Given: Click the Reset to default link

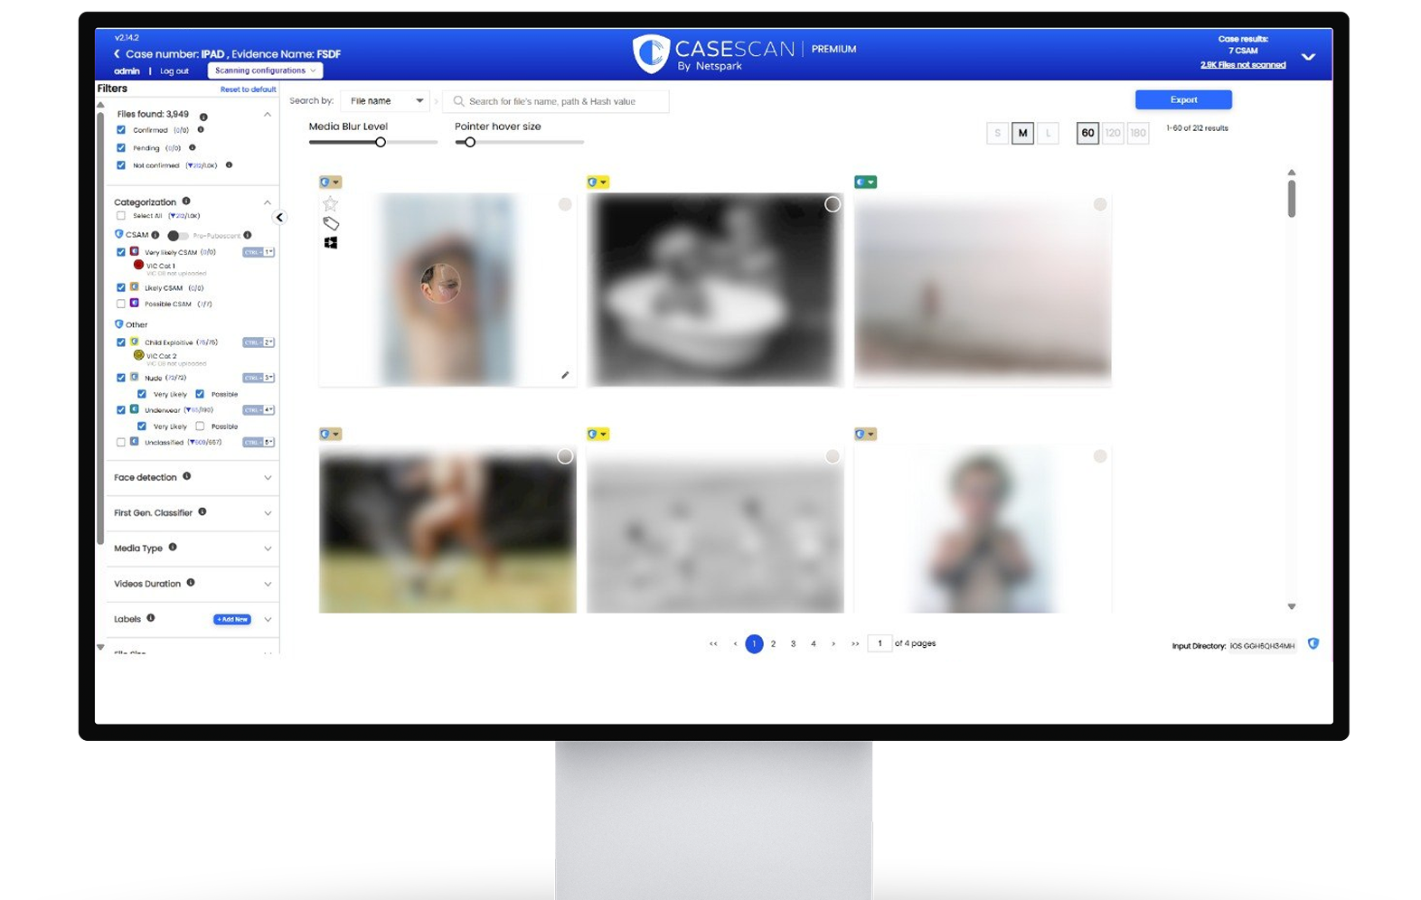Looking at the screenshot, I should [x=248, y=89].
